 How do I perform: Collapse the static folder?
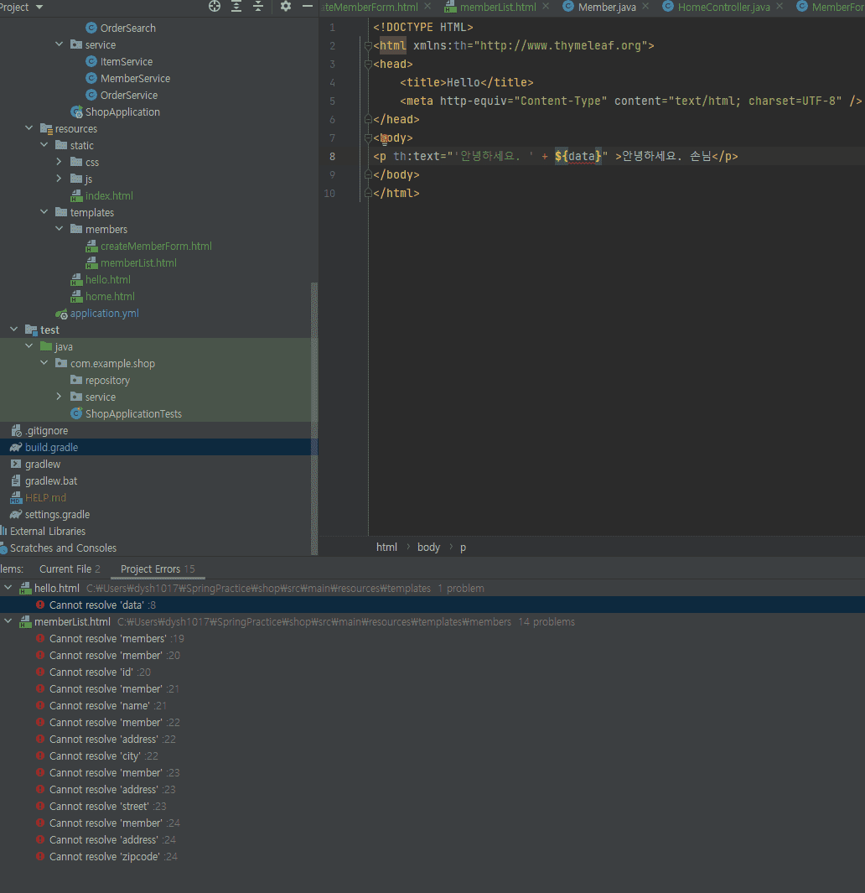[44, 145]
